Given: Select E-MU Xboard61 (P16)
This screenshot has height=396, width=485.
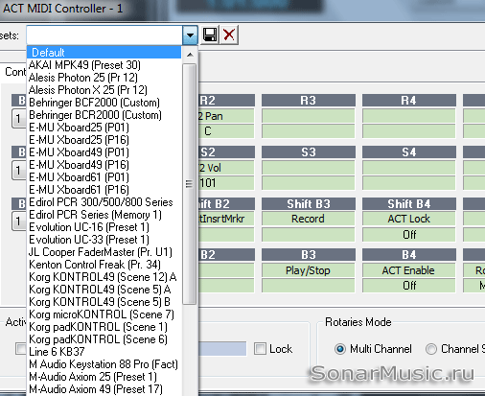Looking at the screenshot, I should [x=104, y=190].
